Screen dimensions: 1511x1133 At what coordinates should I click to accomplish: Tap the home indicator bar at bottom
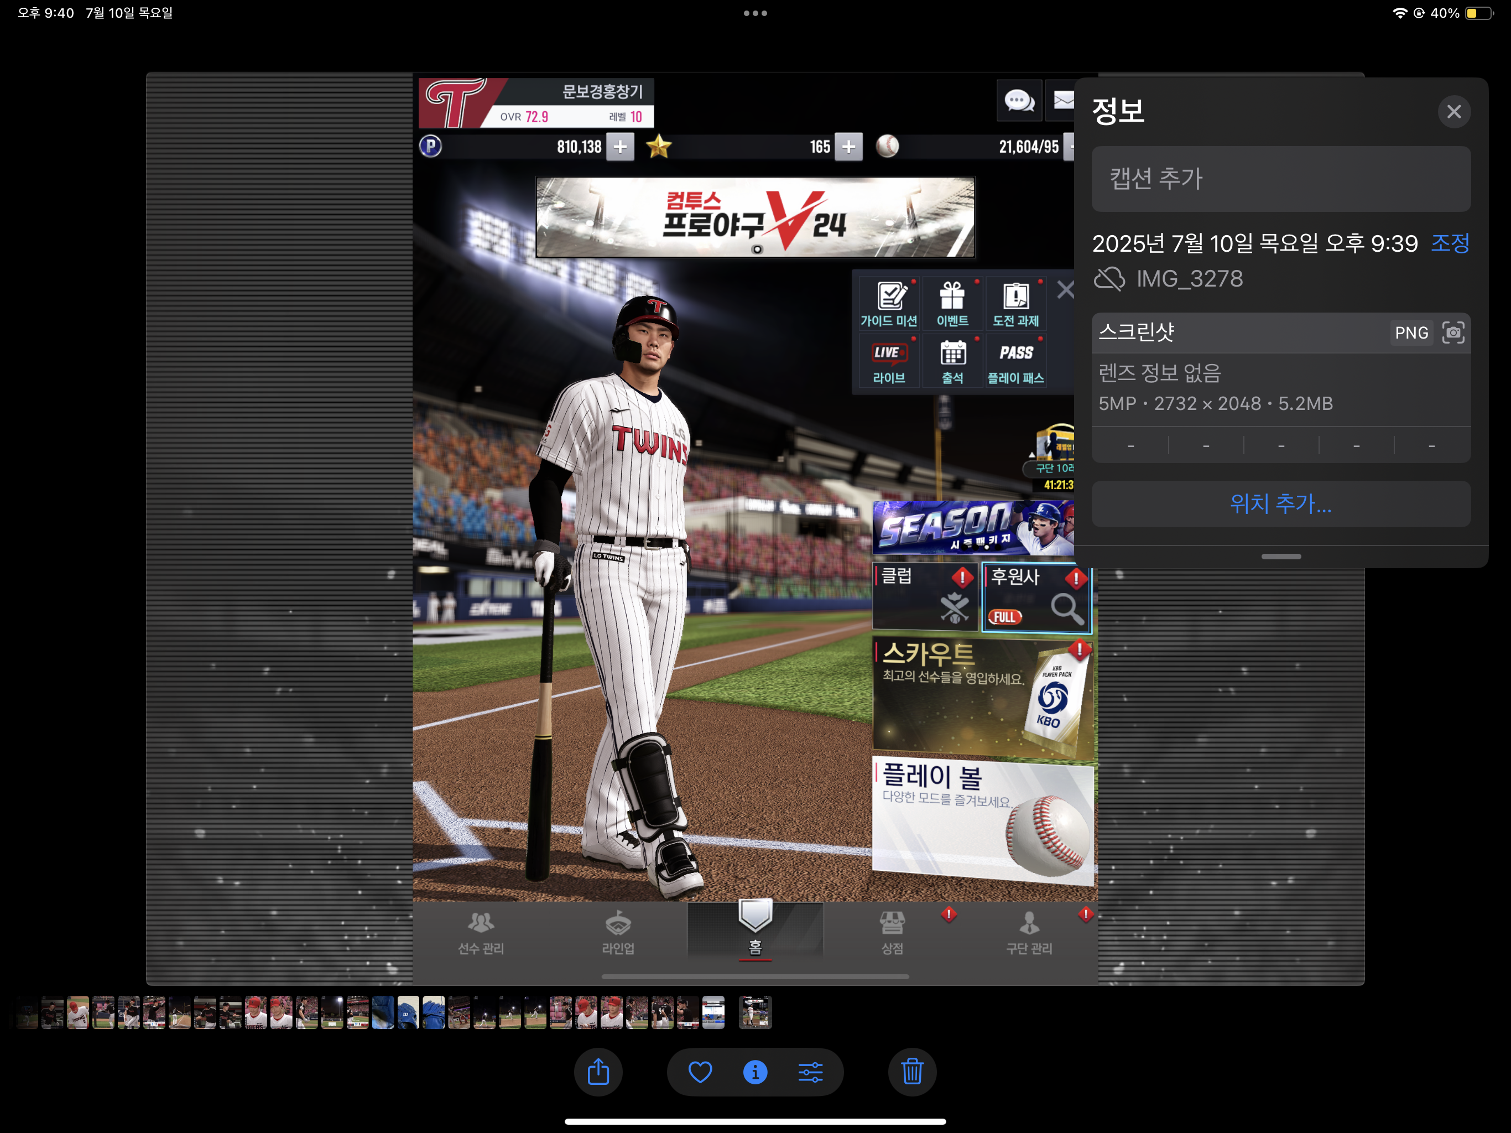click(755, 1121)
